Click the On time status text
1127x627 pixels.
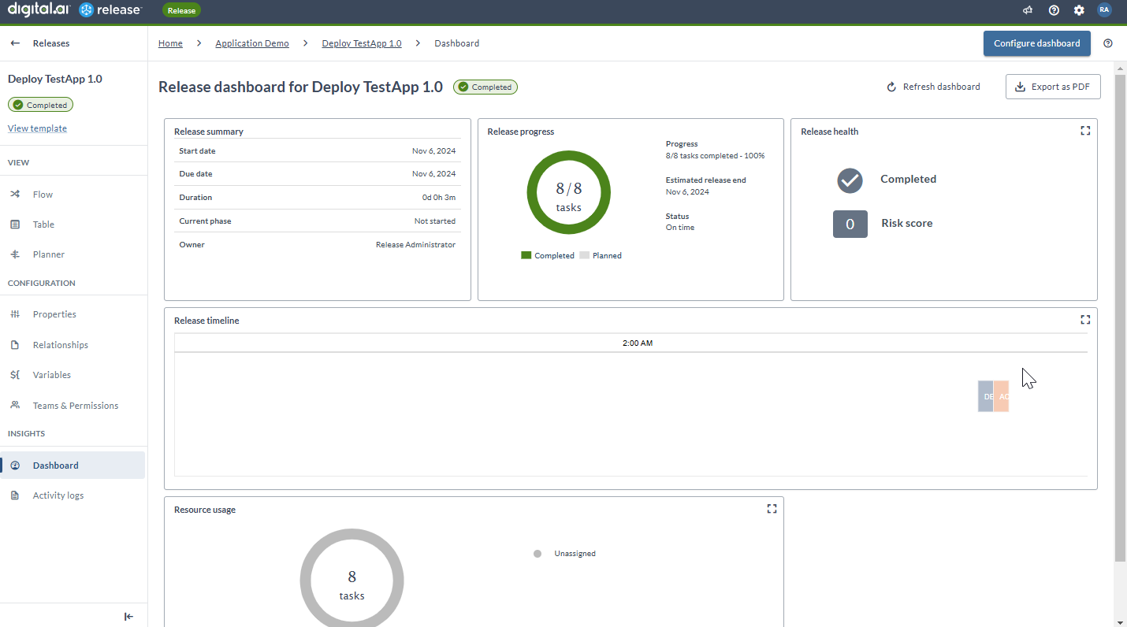pos(680,228)
